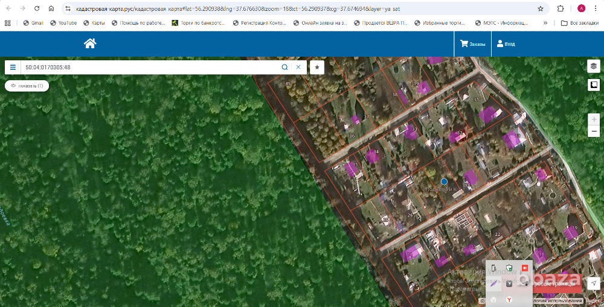
Task: Open the Gmail bookmark
Action: click(x=33, y=23)
